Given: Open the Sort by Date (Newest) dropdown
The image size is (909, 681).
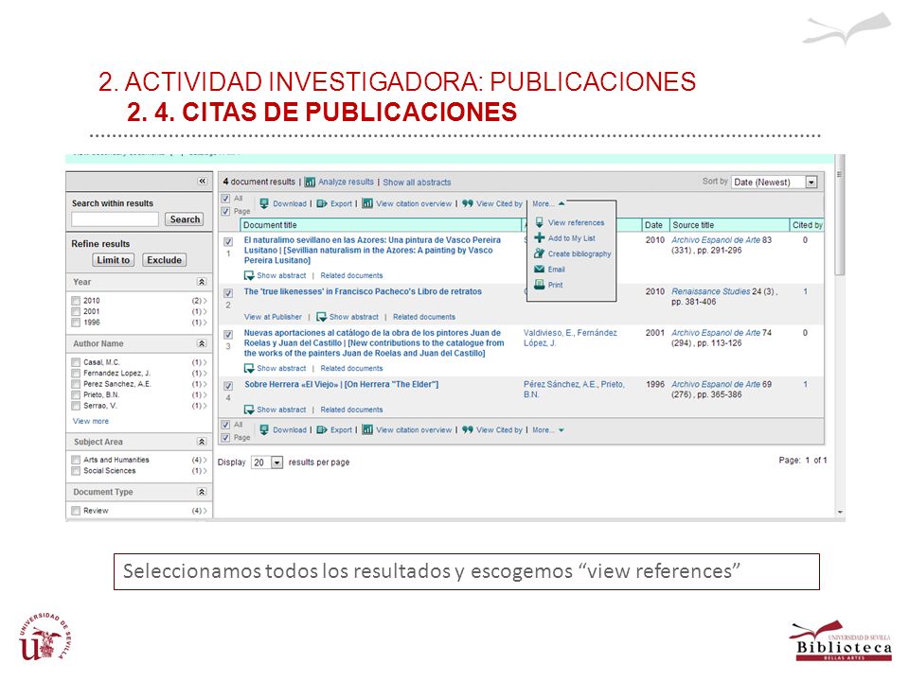Looking at the screenshot, I should pyautogui.click(x=775, y=182).
